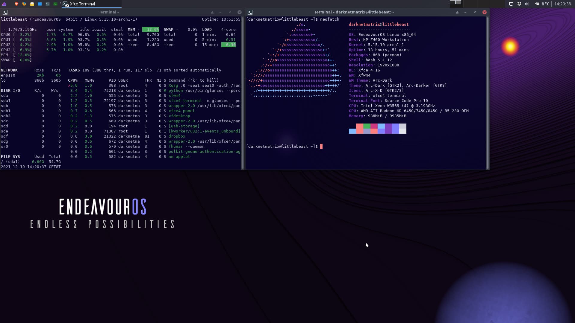575x323 pixels.
Task: Click the nm-applet process name
Action: tap(179, 156)
